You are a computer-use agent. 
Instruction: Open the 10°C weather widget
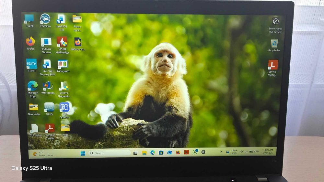[x=44, y=154]
